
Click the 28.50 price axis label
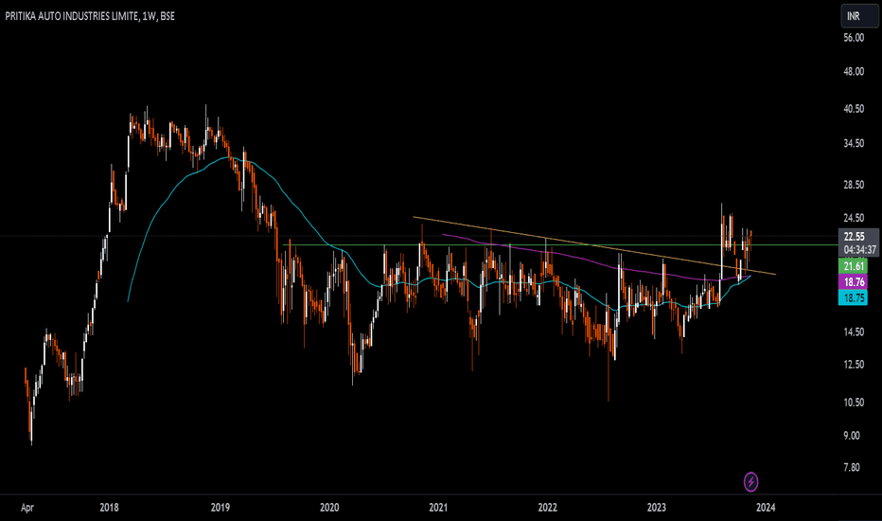tap(854, 185)
